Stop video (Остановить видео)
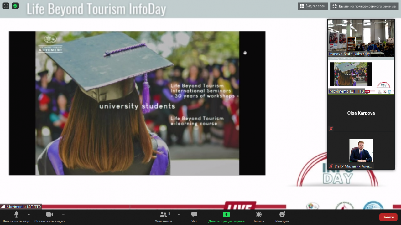The image size is (401, 225). (x=49, y=217)
